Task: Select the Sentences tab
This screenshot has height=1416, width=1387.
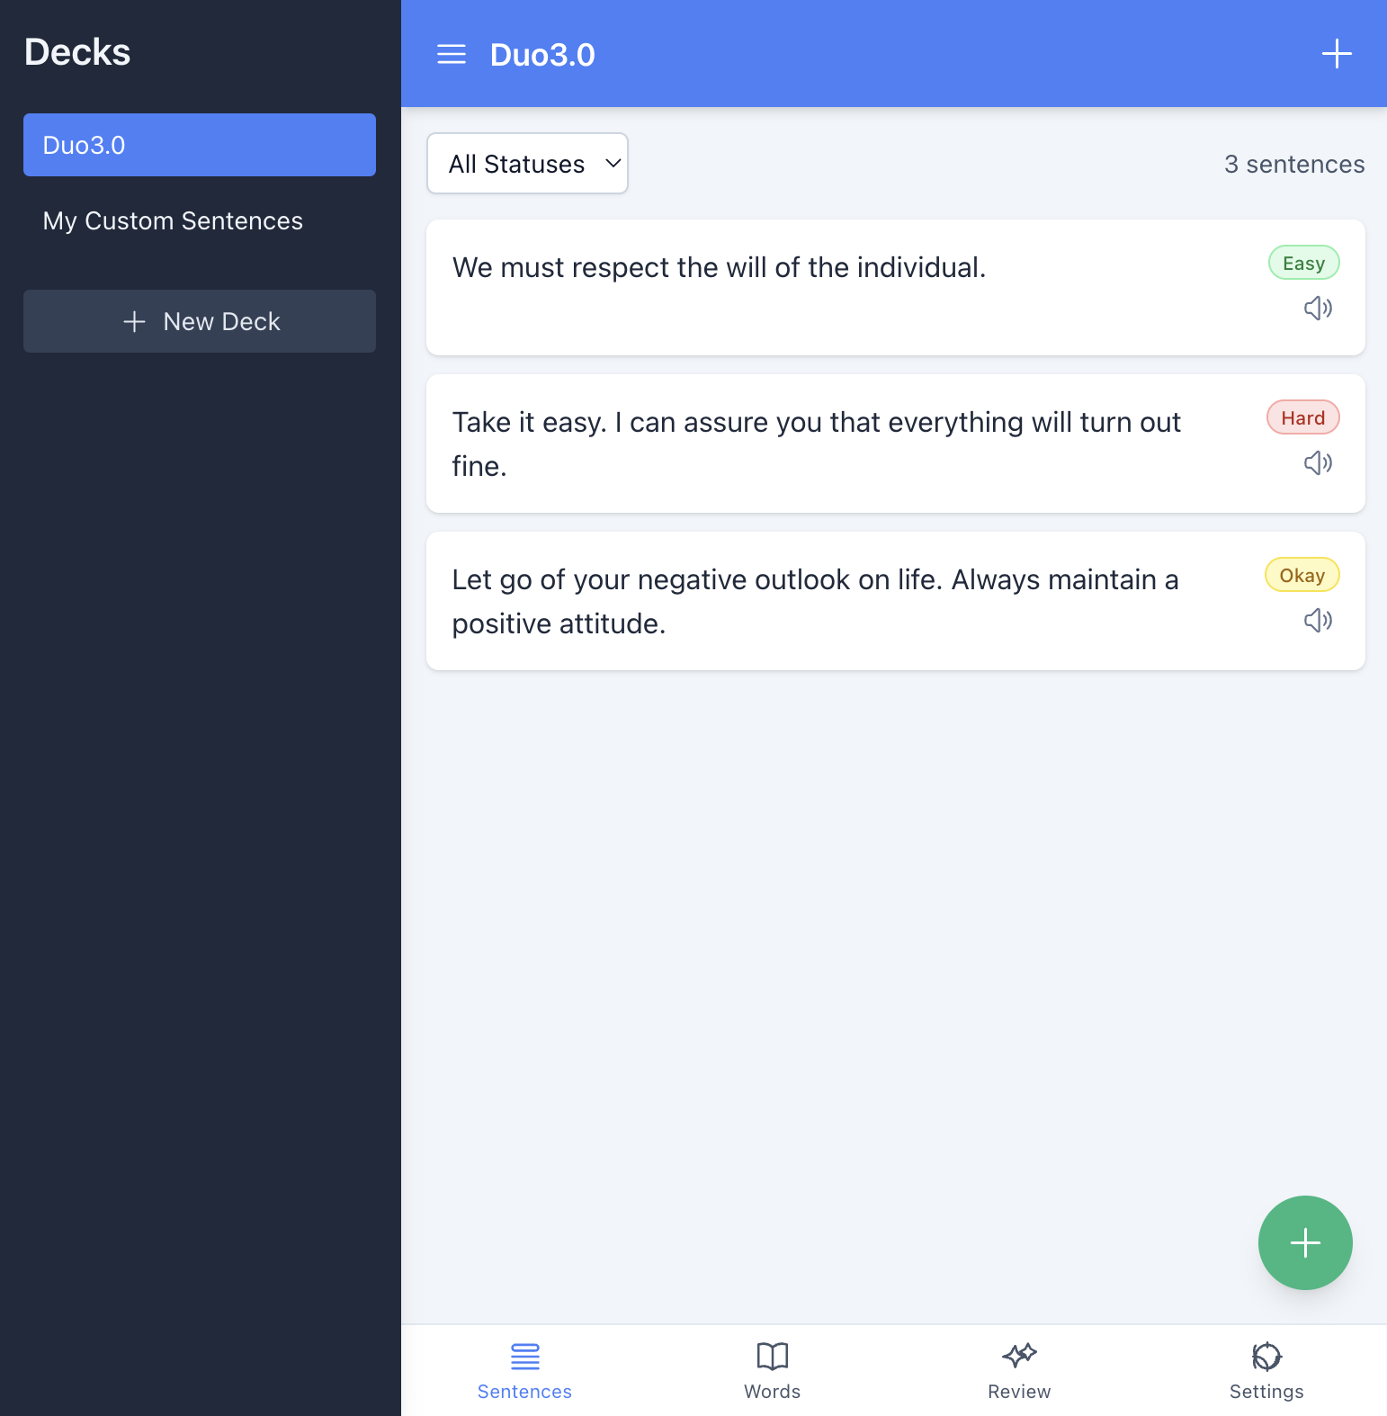Action: point(524,1370)
